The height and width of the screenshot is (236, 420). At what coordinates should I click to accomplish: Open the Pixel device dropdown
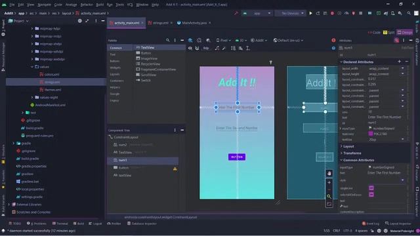click(x=223, y=41)
